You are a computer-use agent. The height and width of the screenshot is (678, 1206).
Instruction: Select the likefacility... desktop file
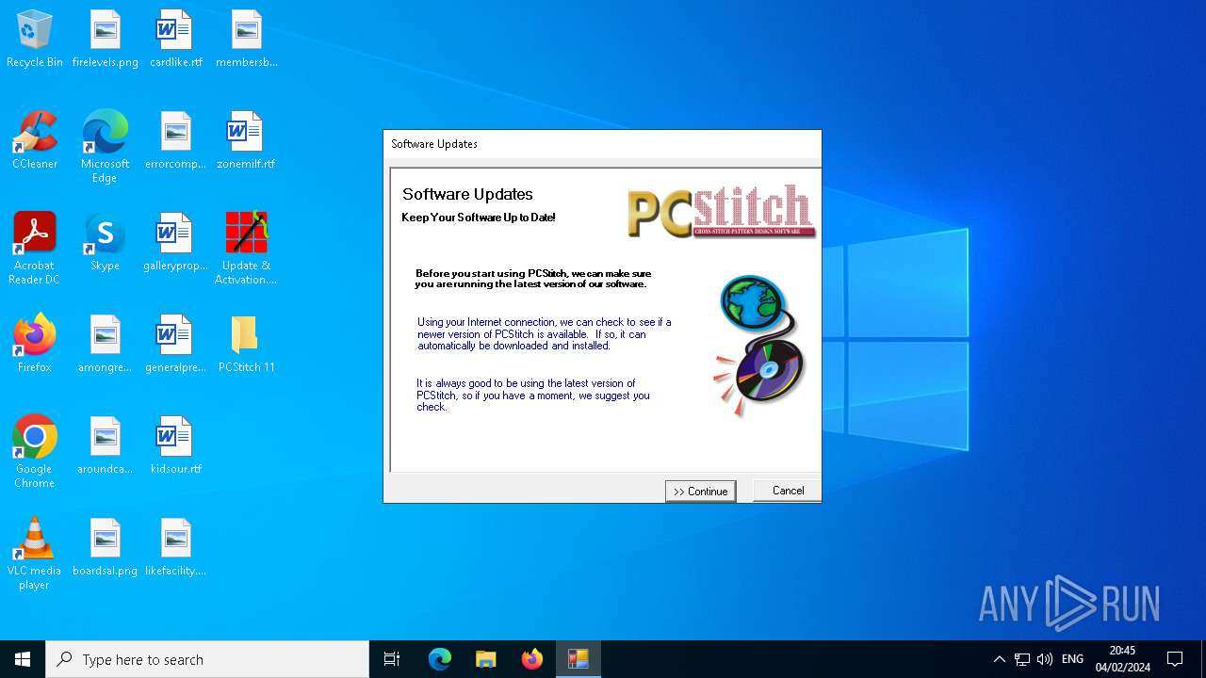tap(176, 548)
